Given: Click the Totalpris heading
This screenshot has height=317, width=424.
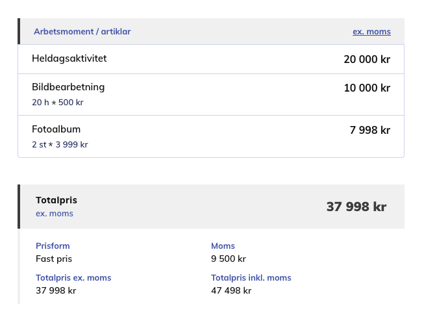Looking at the screenshot, I should 56,200.
